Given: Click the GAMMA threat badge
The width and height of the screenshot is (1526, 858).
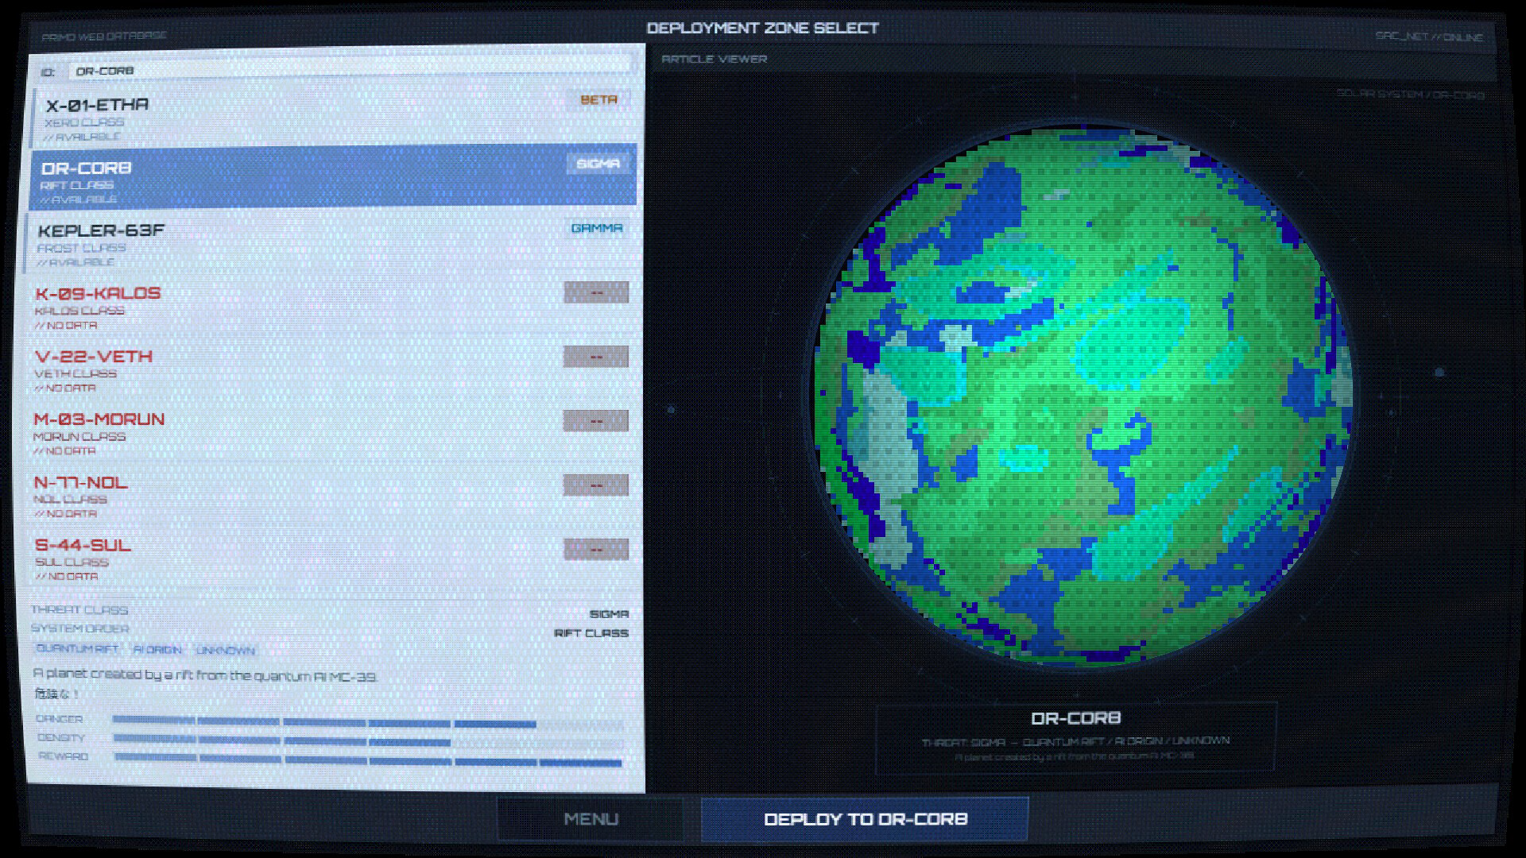Looking at the screenshot, I should pos(596,228).
